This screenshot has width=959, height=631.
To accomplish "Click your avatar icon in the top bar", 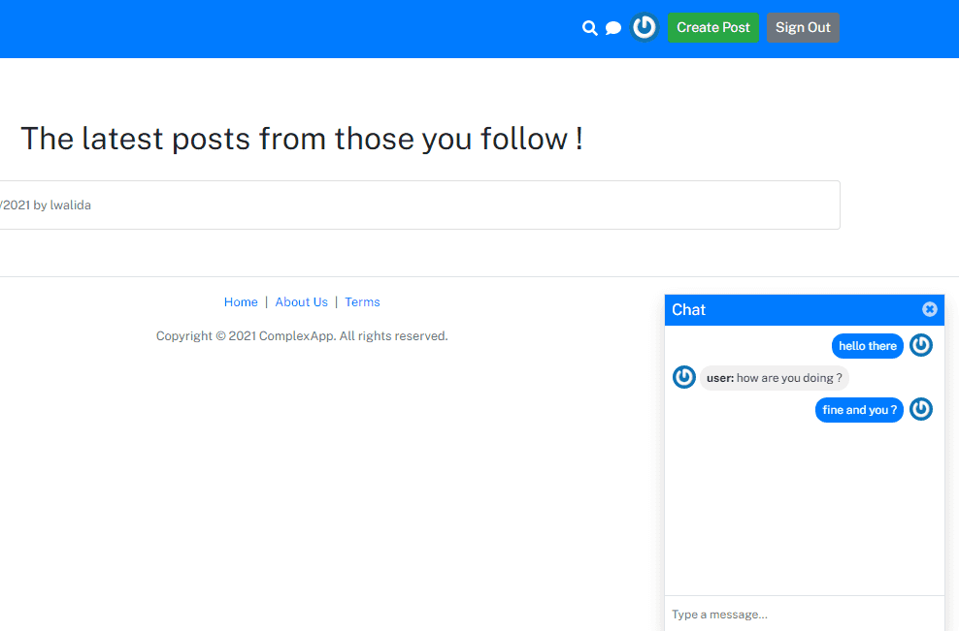I will pyautogui.click(x=645, y=27).
